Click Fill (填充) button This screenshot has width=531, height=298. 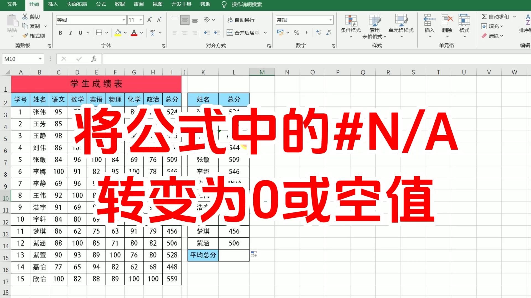click(492, 26)
